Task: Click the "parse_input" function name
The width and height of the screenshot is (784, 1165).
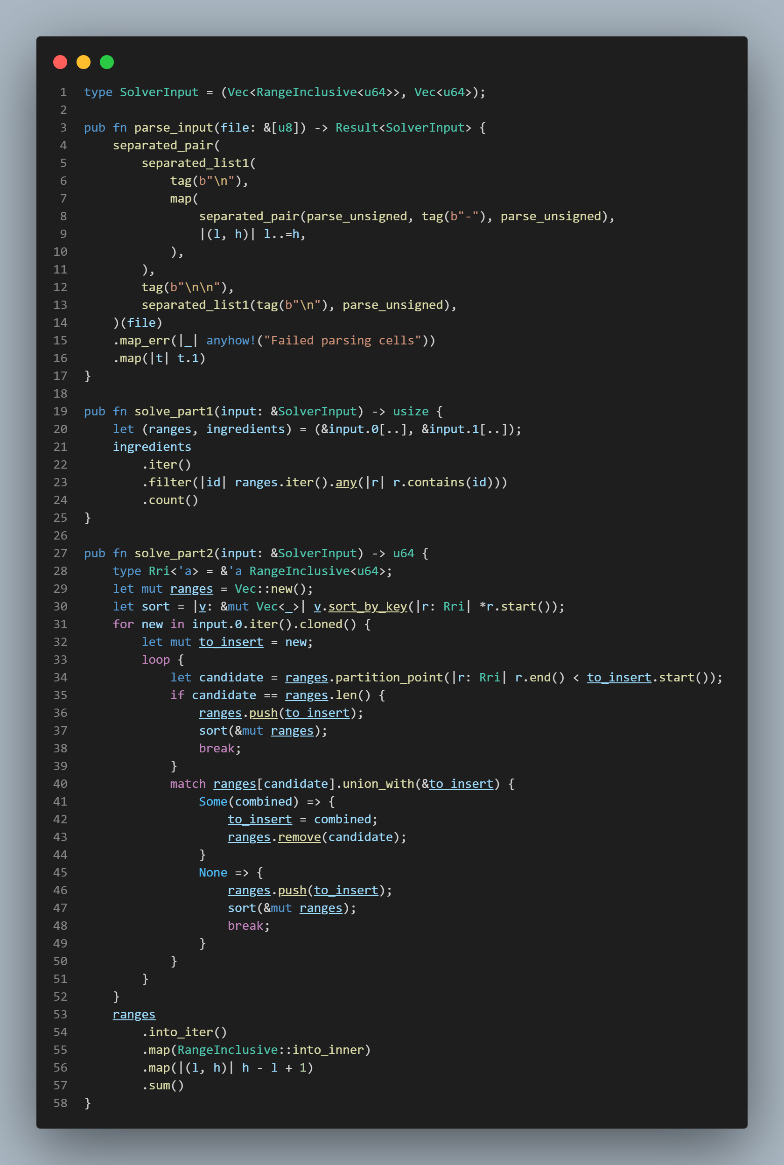Action: pos(174,127)
